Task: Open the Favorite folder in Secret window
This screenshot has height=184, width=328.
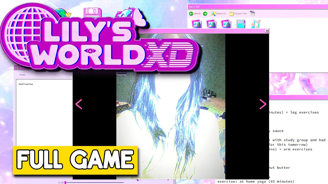Action: pyautogui.click(x=238, y=14)
